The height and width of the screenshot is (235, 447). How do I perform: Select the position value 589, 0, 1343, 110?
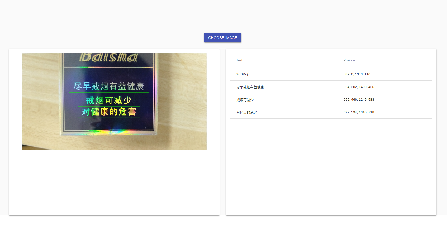coord(357,74)
